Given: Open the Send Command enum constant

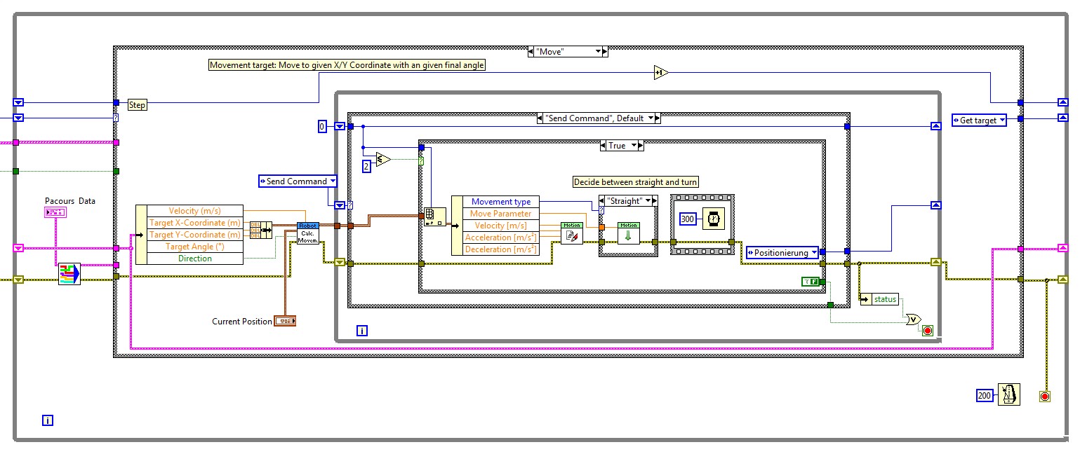Looking at the screenshot, I should pyautogui.click(x=298, y=181).
